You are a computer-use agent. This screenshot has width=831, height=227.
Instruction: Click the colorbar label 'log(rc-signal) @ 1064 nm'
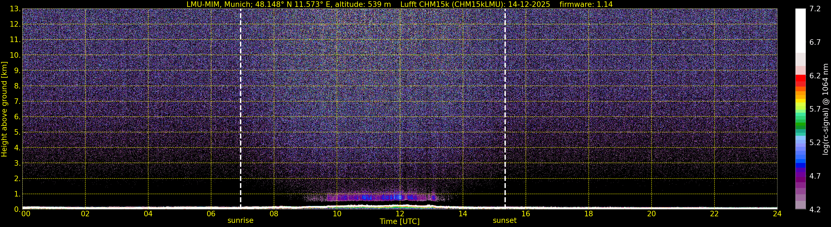(x=825, y=109)
